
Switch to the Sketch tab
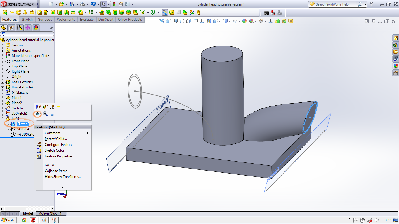point(27,20)
